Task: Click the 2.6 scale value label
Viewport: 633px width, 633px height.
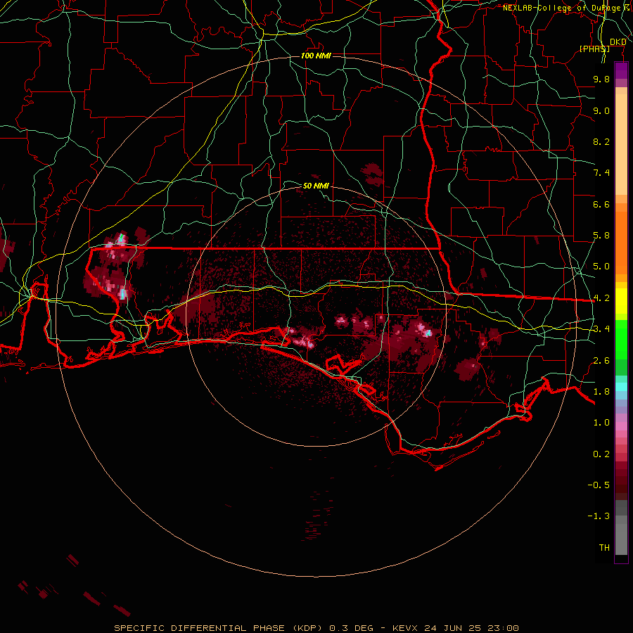Action: click(x=601, y=361)
